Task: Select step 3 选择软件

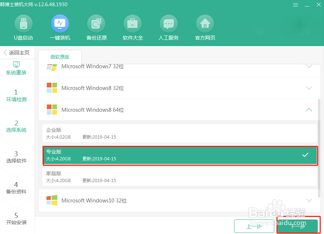Action: 16,157
